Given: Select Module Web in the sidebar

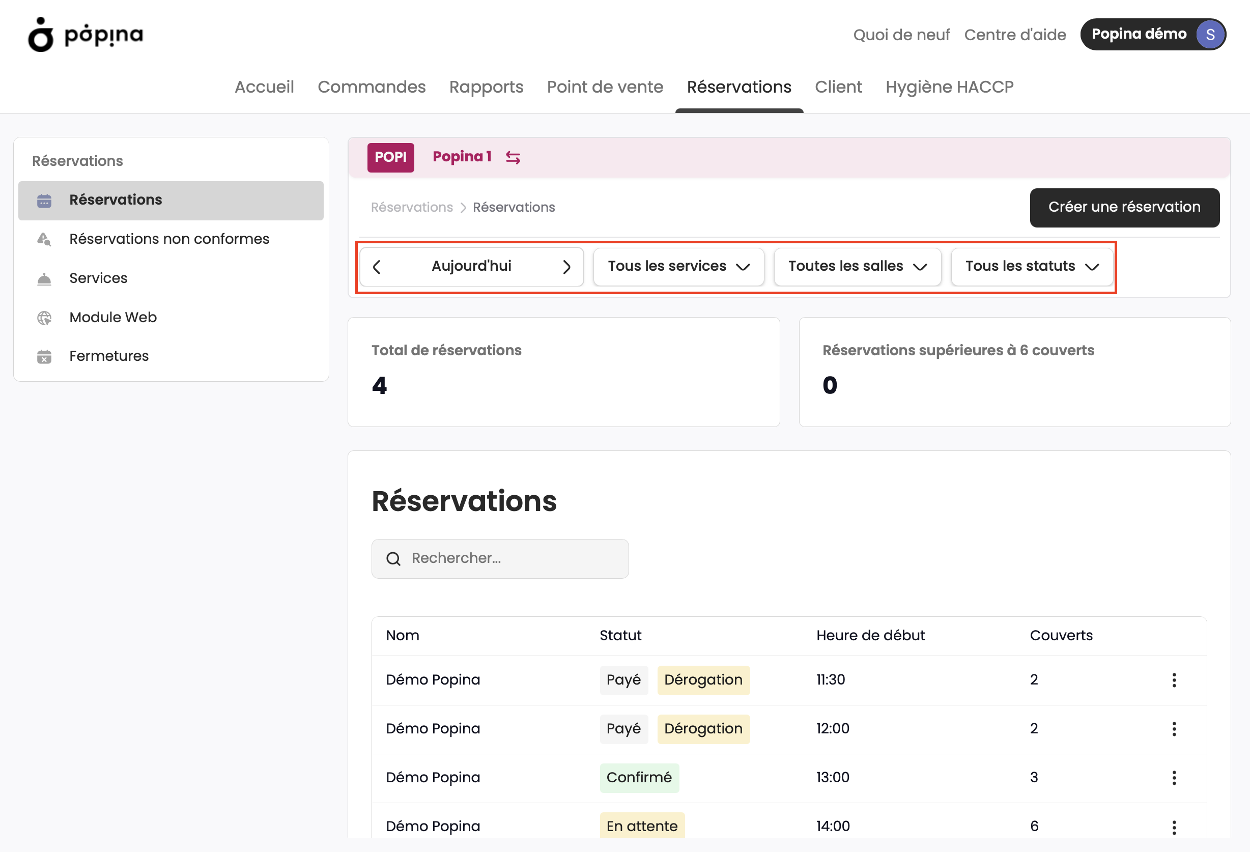Looking at the screenshot, I should 171,318.
